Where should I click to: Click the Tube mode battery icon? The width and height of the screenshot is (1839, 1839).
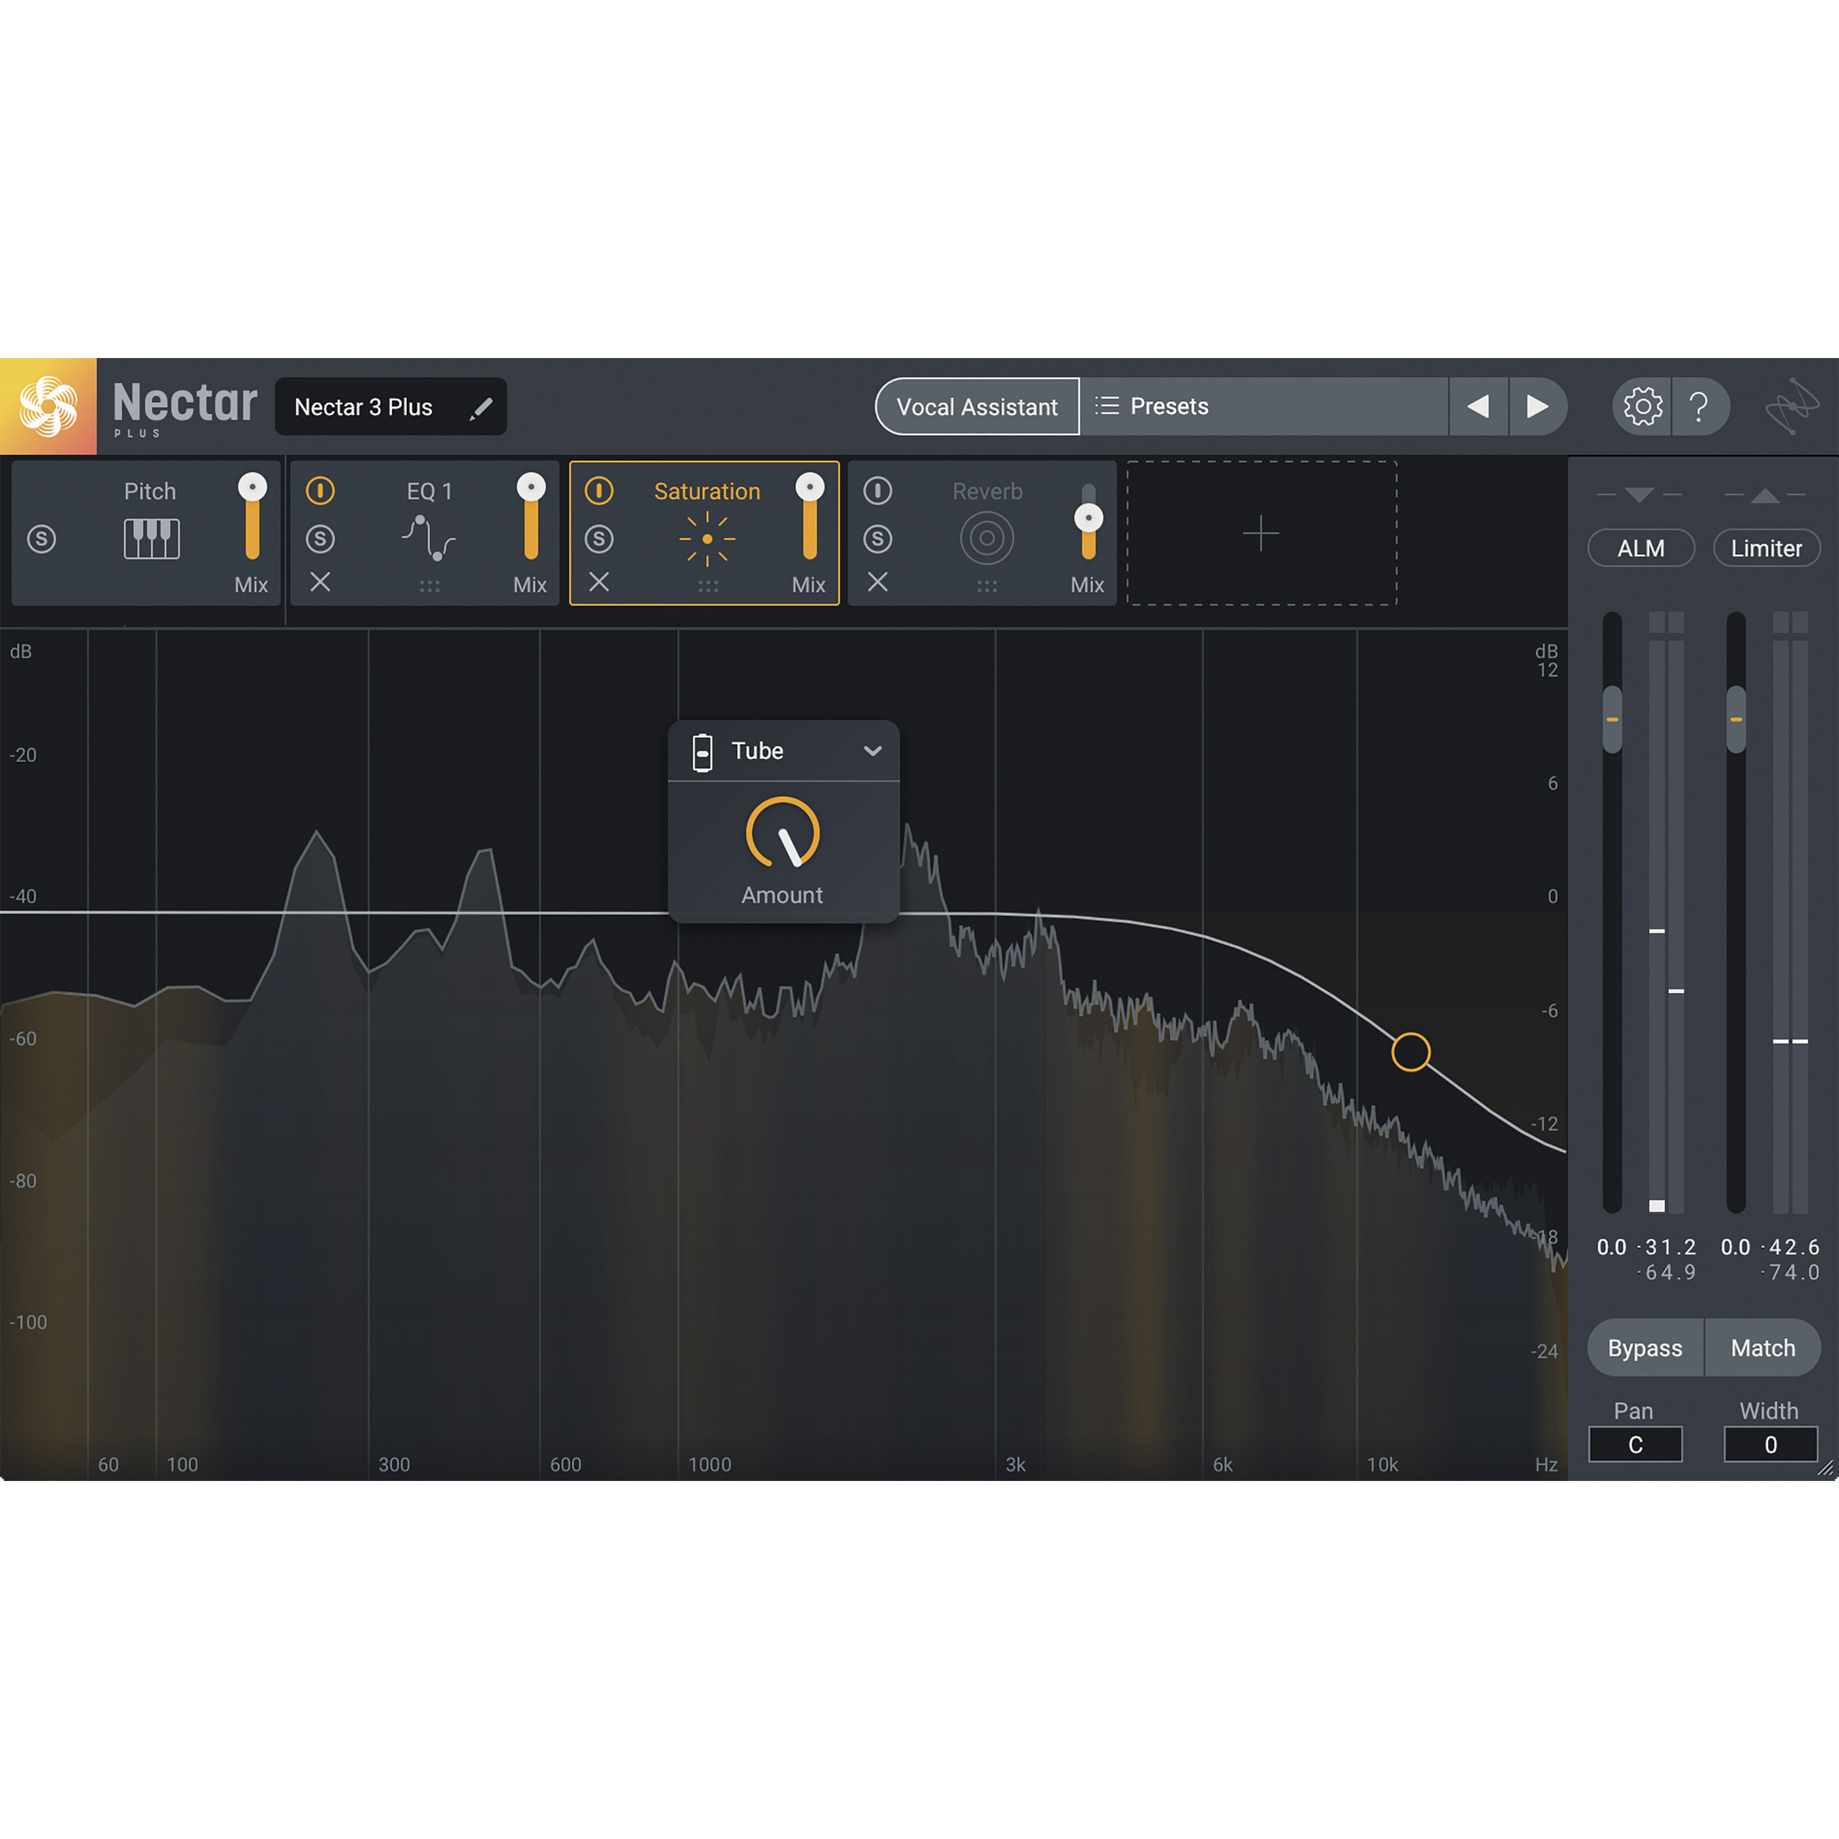pos(702,752)
